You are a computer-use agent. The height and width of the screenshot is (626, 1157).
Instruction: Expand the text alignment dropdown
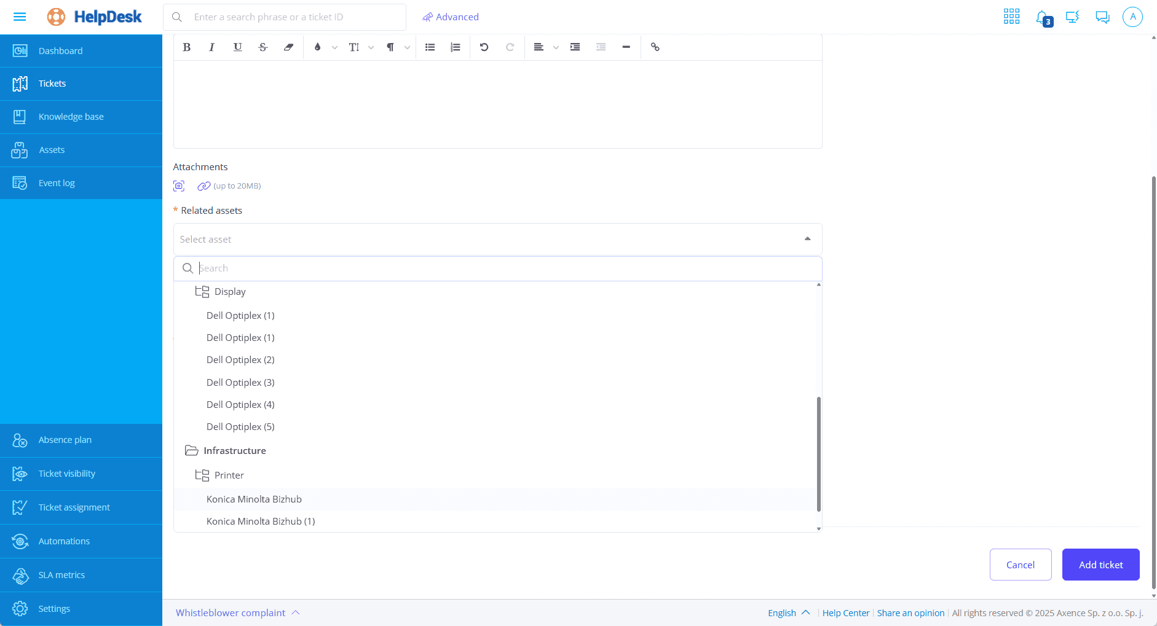click(556, 47)
